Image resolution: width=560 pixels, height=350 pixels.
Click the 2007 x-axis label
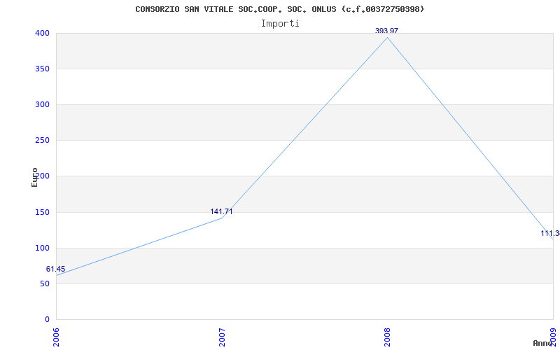click(x=222, y=337)
